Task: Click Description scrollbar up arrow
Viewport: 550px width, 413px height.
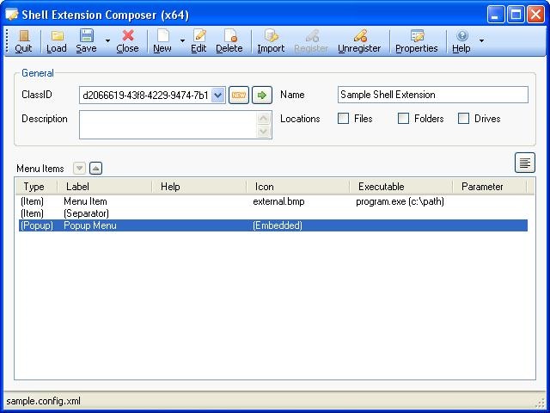Action: pos(264,119)
